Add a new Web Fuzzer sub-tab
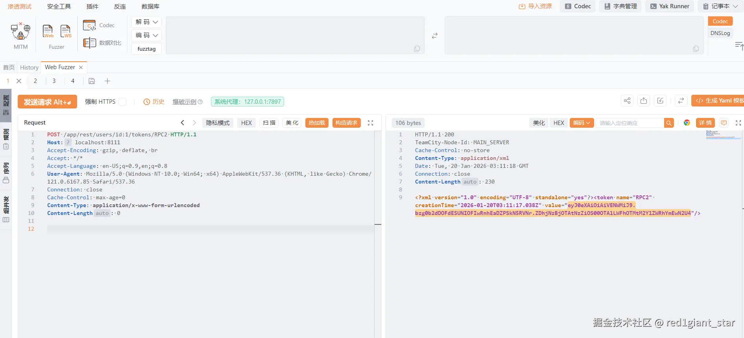The image size is (744, 338). [x=107, y=81]
